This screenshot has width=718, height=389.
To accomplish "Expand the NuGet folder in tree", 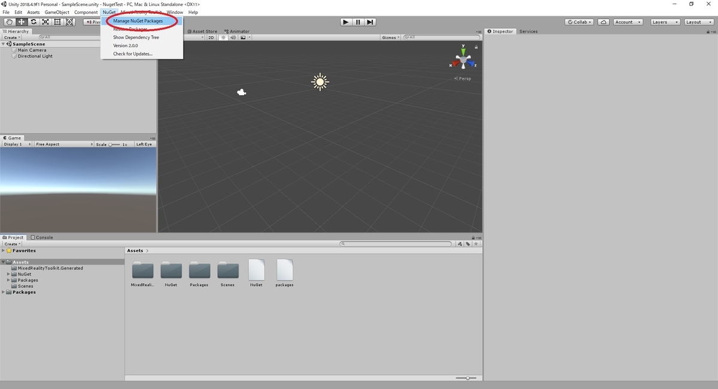I will (9, 274).
